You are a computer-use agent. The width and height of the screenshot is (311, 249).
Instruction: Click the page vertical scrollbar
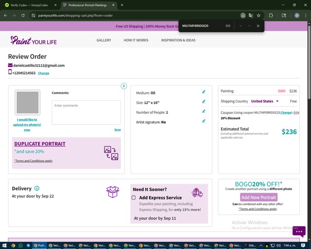[309, 62]
